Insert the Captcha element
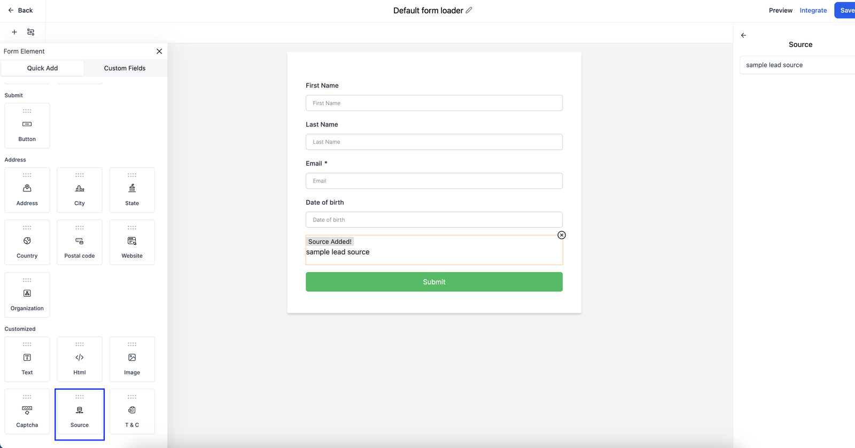 [27, 412]
